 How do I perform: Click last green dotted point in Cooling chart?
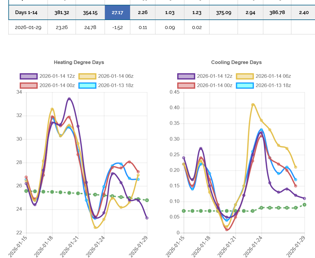(x=304, y=205)
